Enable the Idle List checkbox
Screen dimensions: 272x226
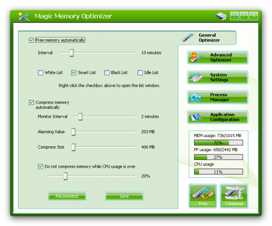click(140, 72)
